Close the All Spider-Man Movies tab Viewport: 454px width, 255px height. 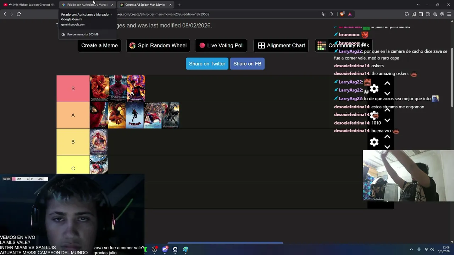point(170,5)
